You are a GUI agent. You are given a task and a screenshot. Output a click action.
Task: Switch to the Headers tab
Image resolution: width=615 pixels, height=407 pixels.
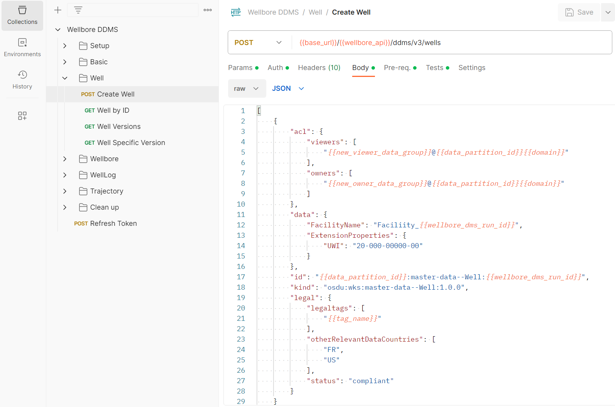pos(319,68)
